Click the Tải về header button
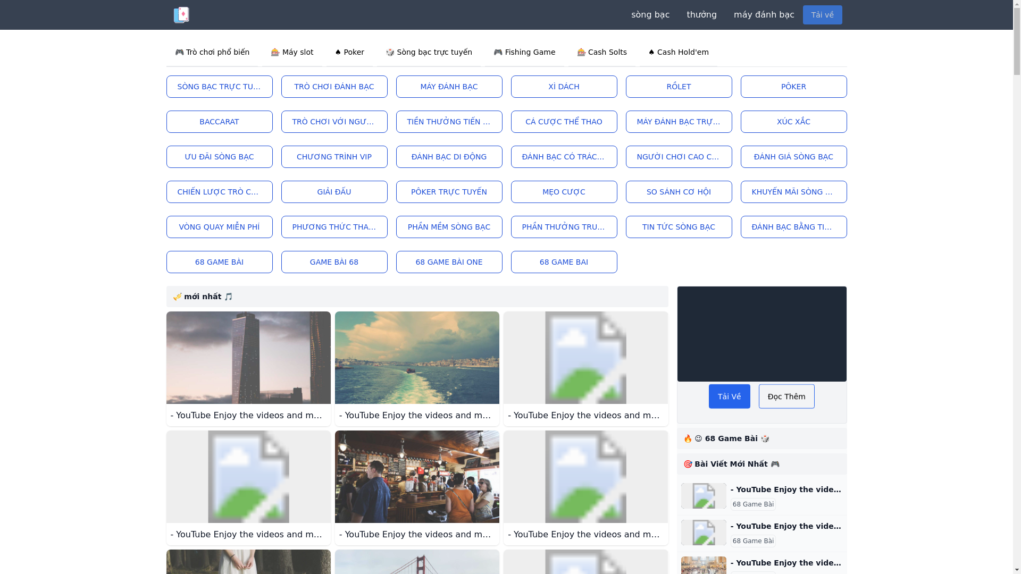The width and height of the screenshot is (1021, 574). pyautogui.click(x=822, y=15)
